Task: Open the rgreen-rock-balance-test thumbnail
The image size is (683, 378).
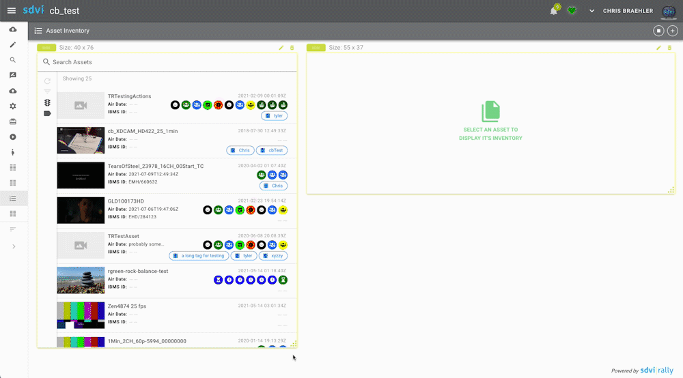Action: click(x=81, y=280)
